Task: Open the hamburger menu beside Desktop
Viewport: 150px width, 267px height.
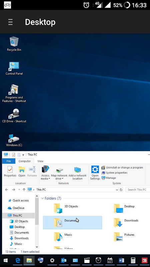Action: point(10,22)
